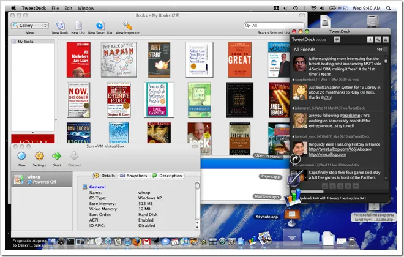Click New List icon in Books toolbar
404x257 pixels.
pos(78,26)
